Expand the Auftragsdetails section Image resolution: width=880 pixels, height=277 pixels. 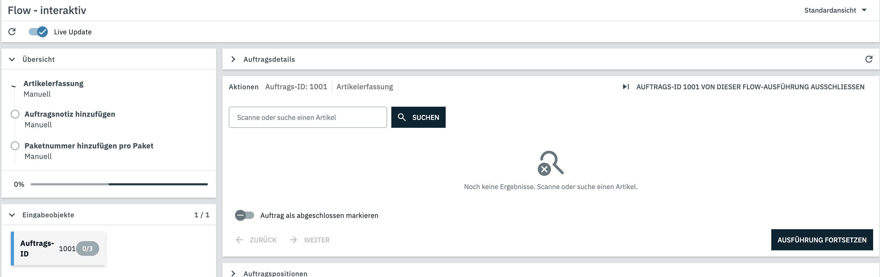(233, 59)
